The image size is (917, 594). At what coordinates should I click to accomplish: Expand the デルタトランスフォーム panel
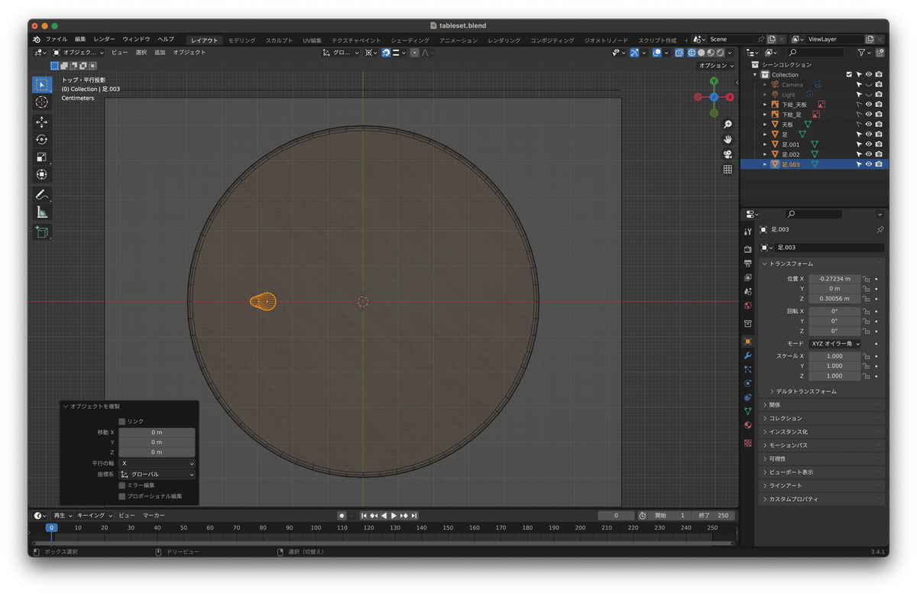[x=805, y=391]
